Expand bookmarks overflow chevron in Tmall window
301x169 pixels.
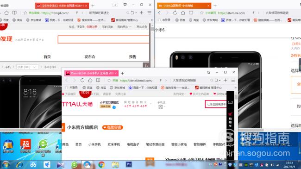pos(236,88)
